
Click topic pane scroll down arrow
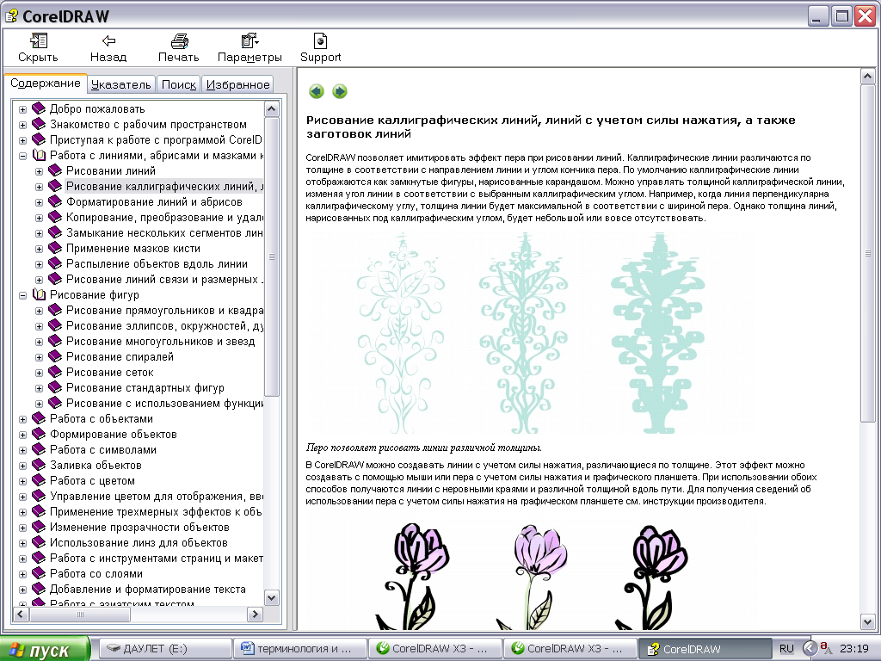tap(868, 622)
